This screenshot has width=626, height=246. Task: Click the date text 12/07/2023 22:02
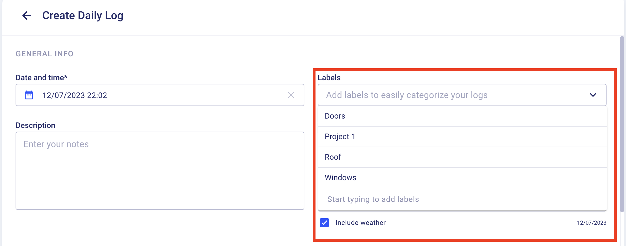tap(74, 95)
